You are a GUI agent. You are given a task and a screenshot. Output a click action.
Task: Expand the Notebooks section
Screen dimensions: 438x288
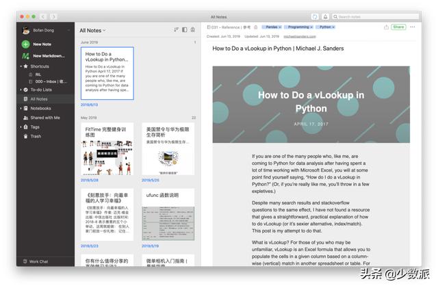(21, 108)
